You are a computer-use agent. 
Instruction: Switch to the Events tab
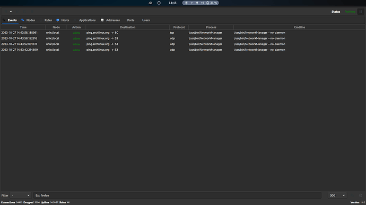click(x=10, y=20)
